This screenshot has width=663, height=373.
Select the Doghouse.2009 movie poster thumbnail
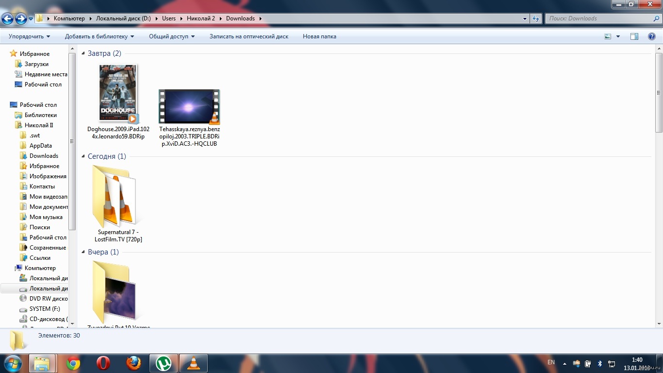tap(118, 93)
